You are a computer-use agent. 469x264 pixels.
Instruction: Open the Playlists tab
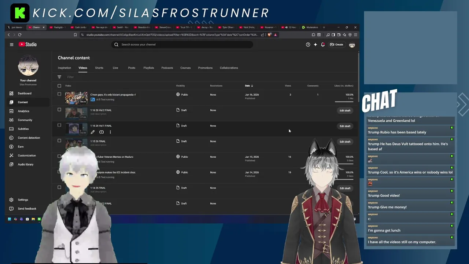[149, 68]
